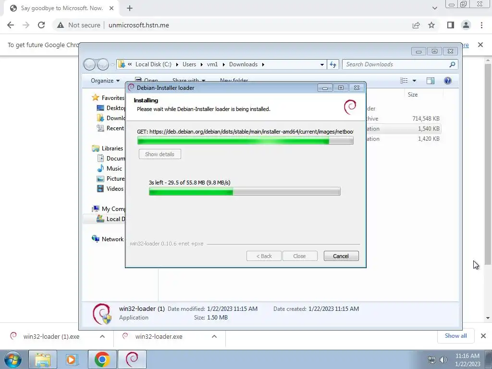Click Downloads in address breadcrumb

(243, 64)
